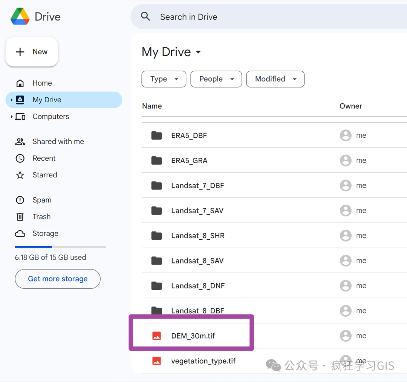Click owner avatar in Landsat_8_SHR row

(346, 236)
